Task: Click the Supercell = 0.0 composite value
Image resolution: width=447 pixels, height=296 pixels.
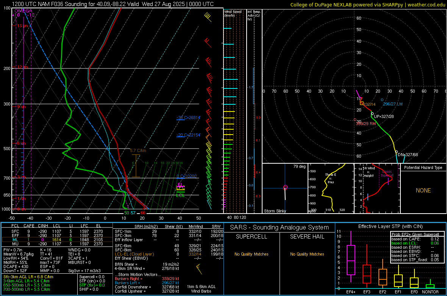Action: tap(92, 277)
